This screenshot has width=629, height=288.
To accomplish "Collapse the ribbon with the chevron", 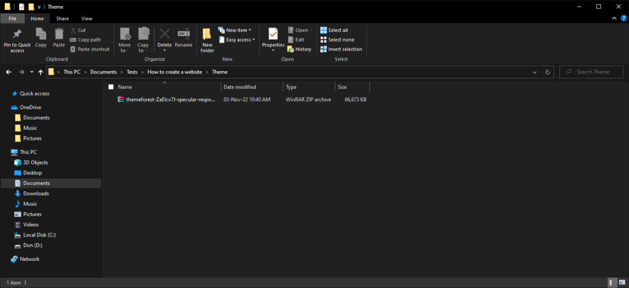I will [x=614, y=18].
